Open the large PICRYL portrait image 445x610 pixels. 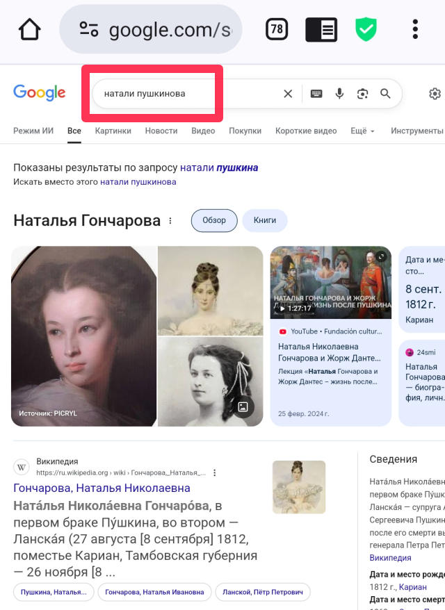[83, 336]
